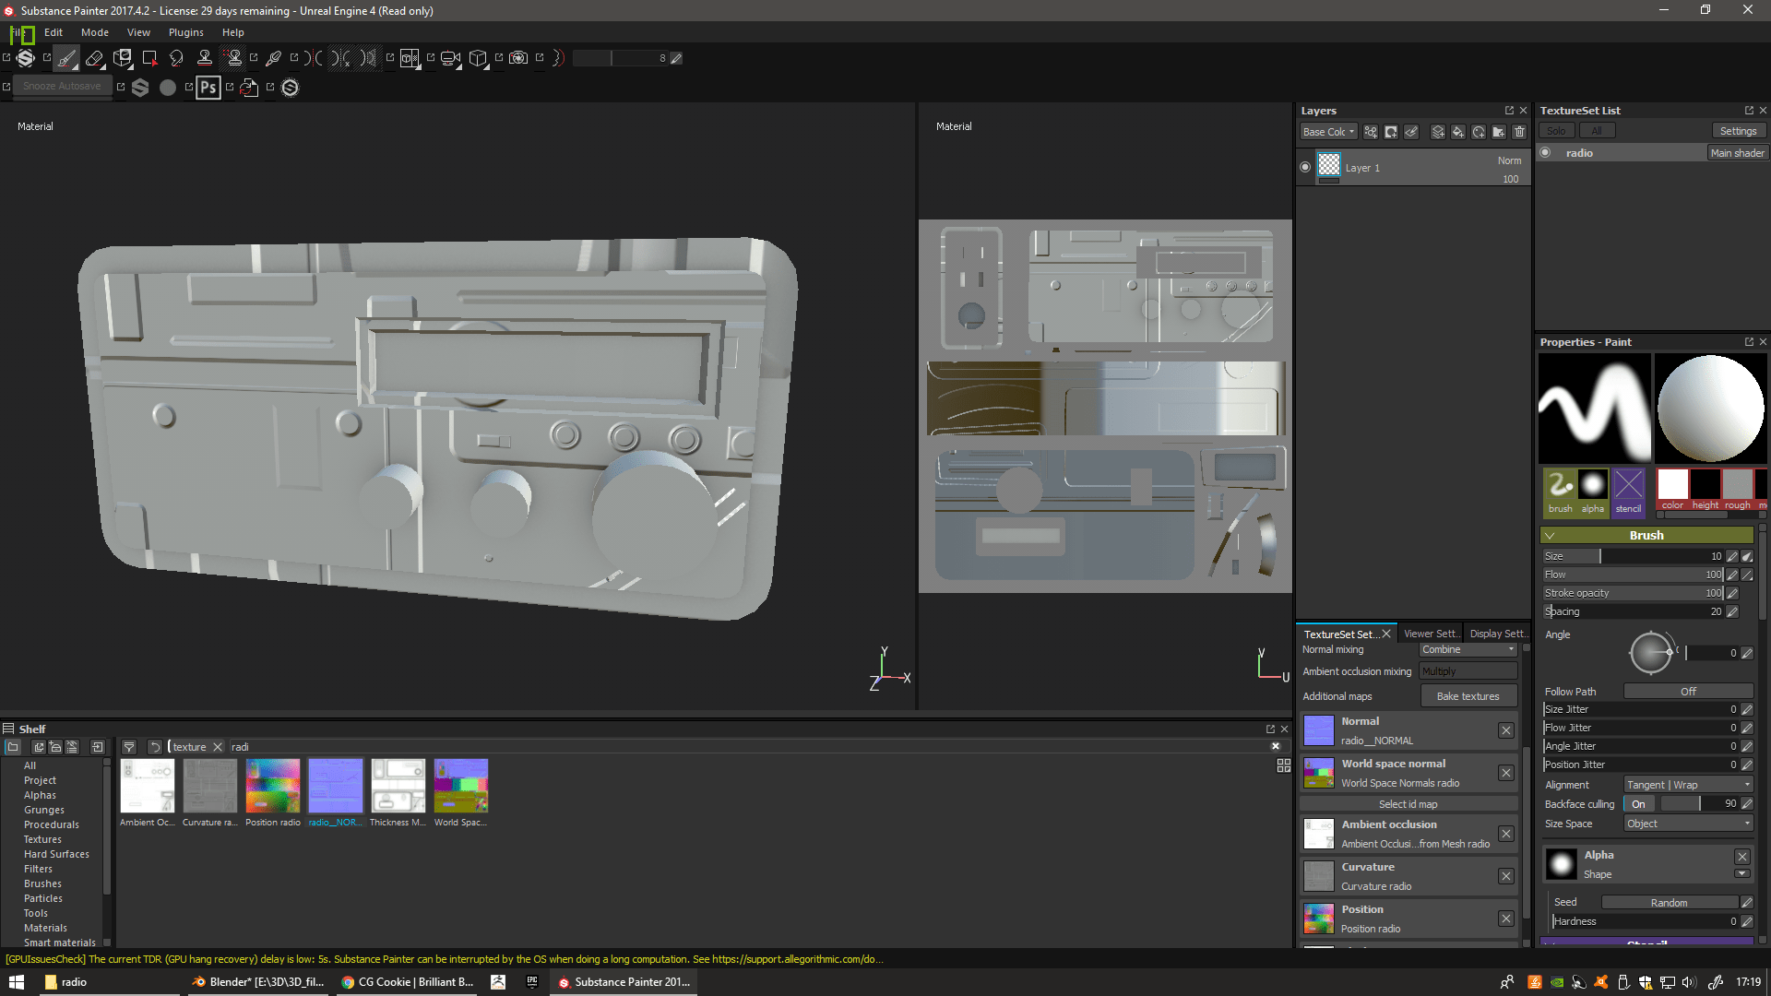Change Alignment from Tangent | Wrap

(1687, 784)
